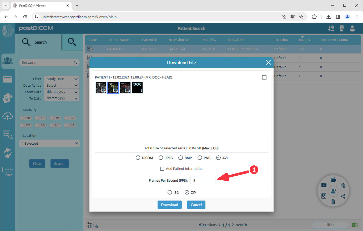This screenshot has height=231, width=363.
Task: Click the sort icon in the top bar
Action: (331, 28)
